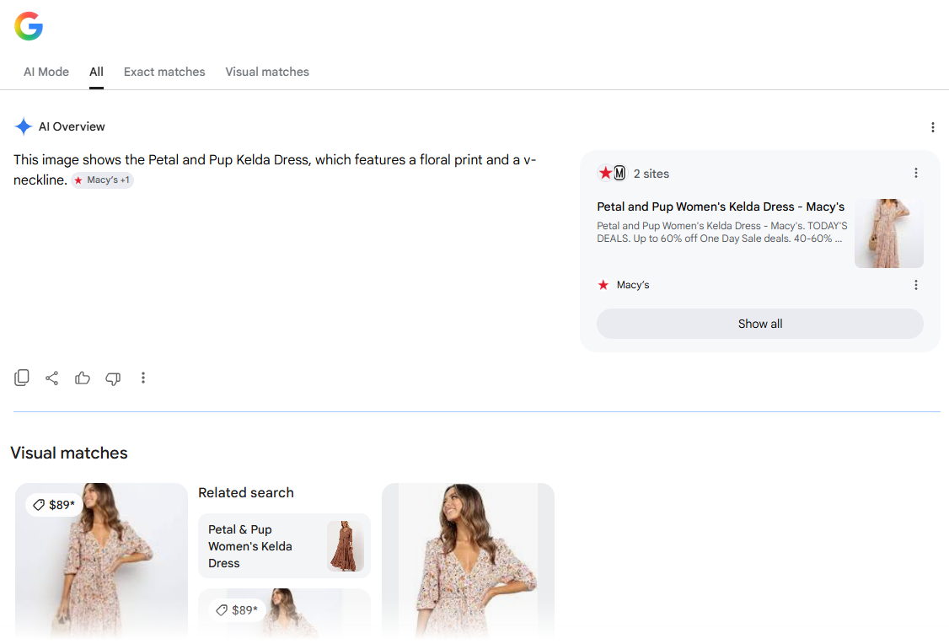Image resolution: width=949 pixels, height=644 pixels.
Task: Open first $89 visual match dress image
Action: (x=102, y=561)
